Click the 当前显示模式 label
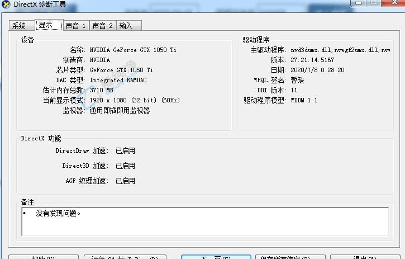Viewport: 405px width, 259px height. click(64, 100)
